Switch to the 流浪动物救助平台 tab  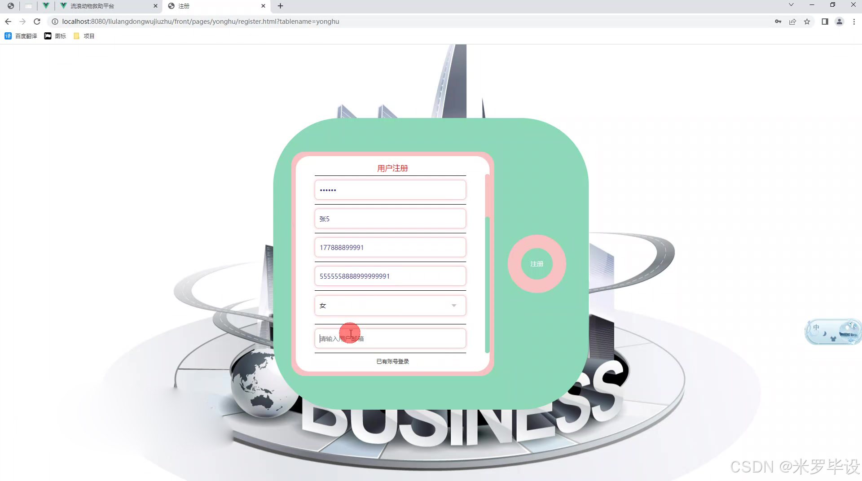pos(108,6)
